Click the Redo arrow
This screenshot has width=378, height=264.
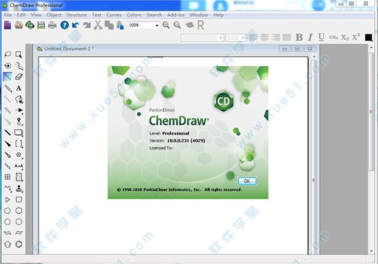pyautogui.click(x=86, y=25)
